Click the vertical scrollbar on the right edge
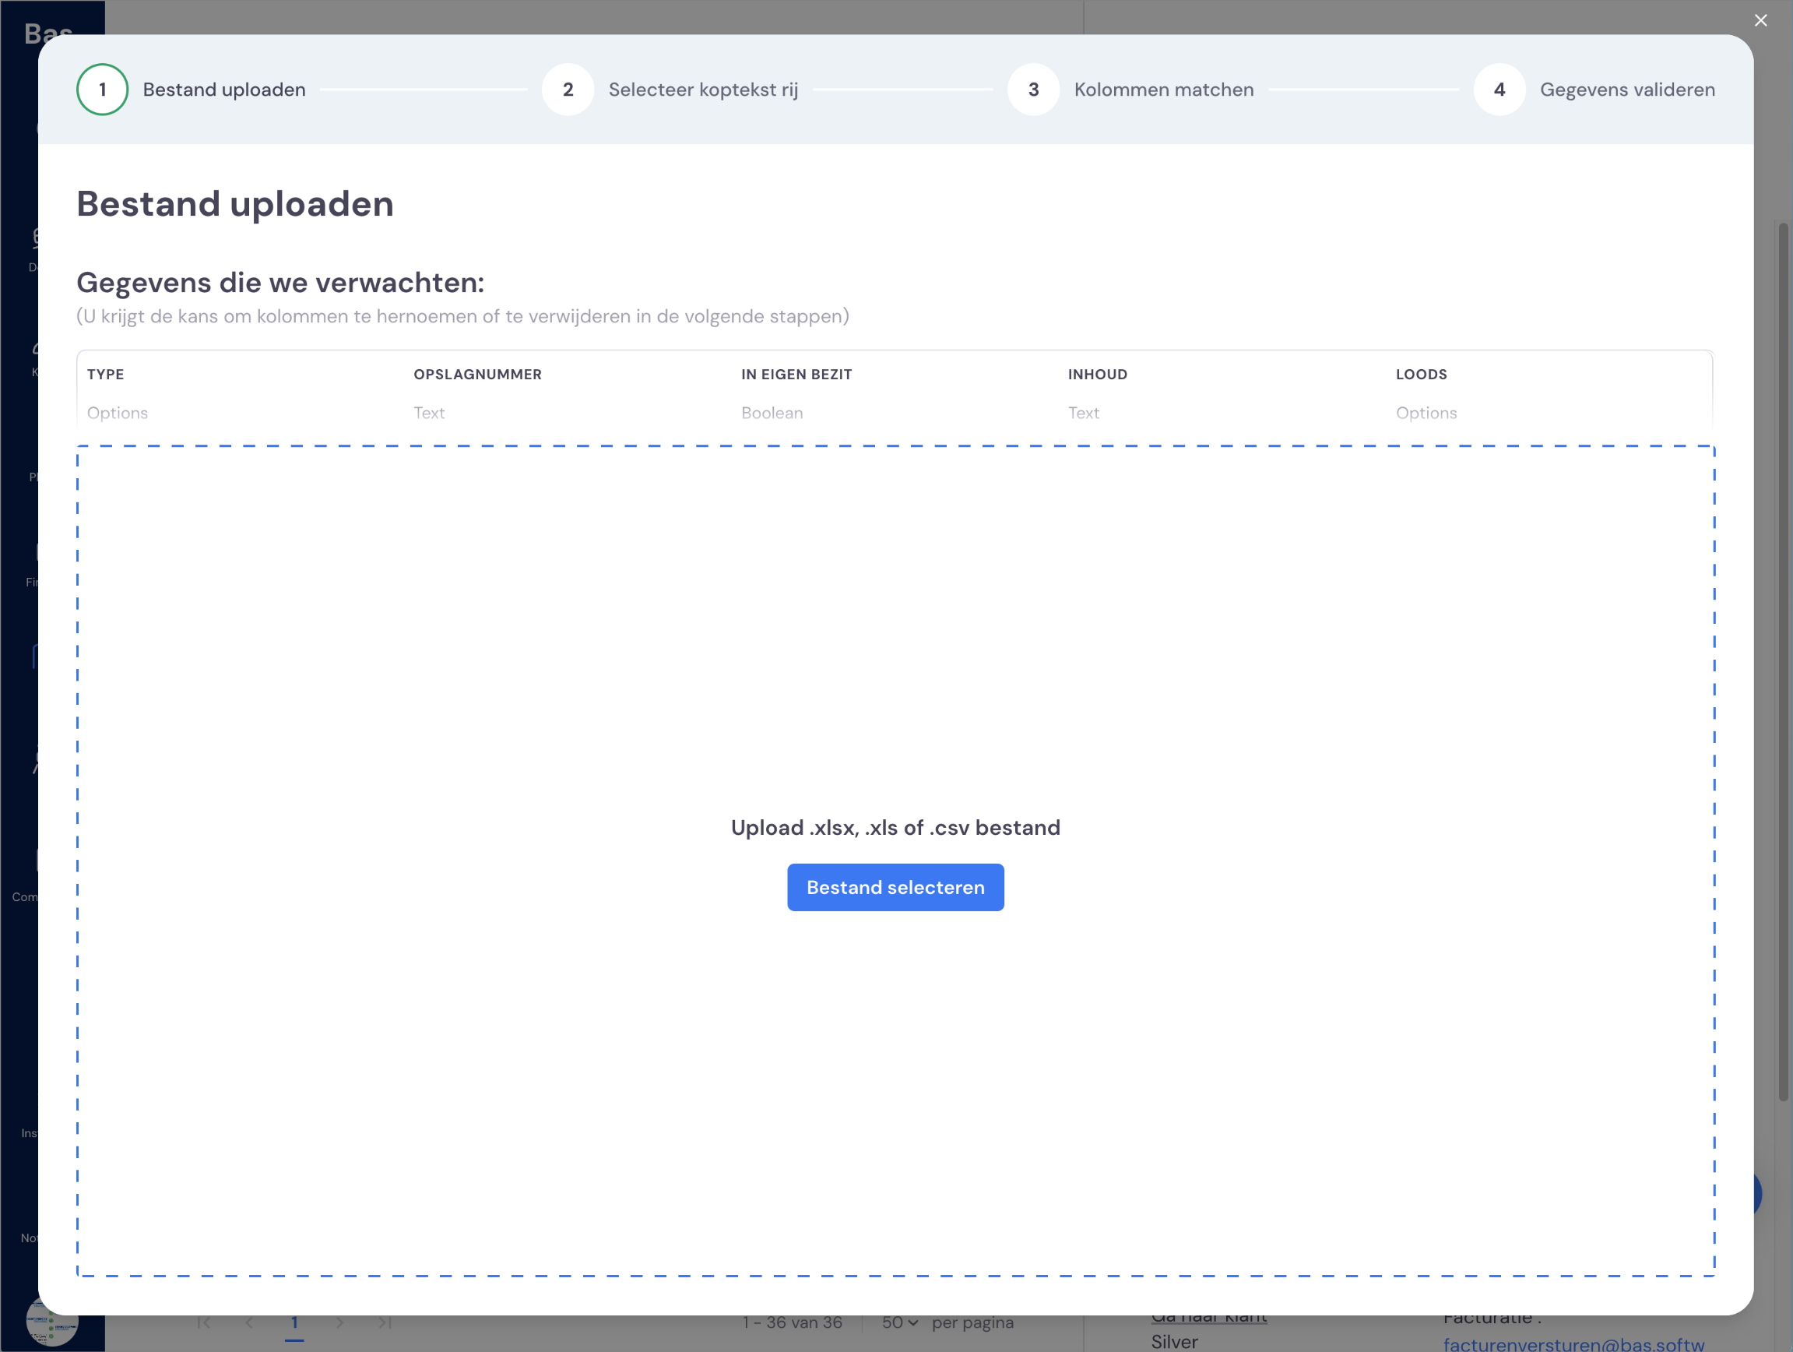Viewport: 1793px width, 1352px height. pos(1784,661)
